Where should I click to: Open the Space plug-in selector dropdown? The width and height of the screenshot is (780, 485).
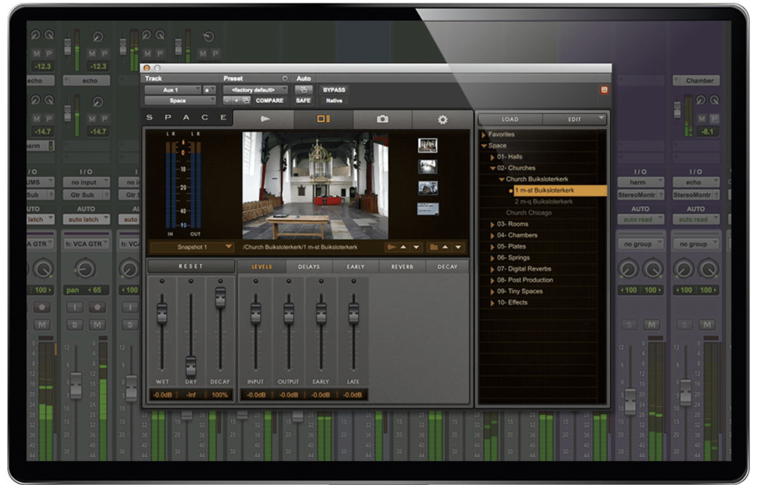coord(180,101)
